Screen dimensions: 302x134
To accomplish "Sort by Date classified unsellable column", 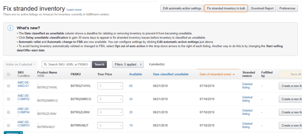I will (x=170, y=74).
